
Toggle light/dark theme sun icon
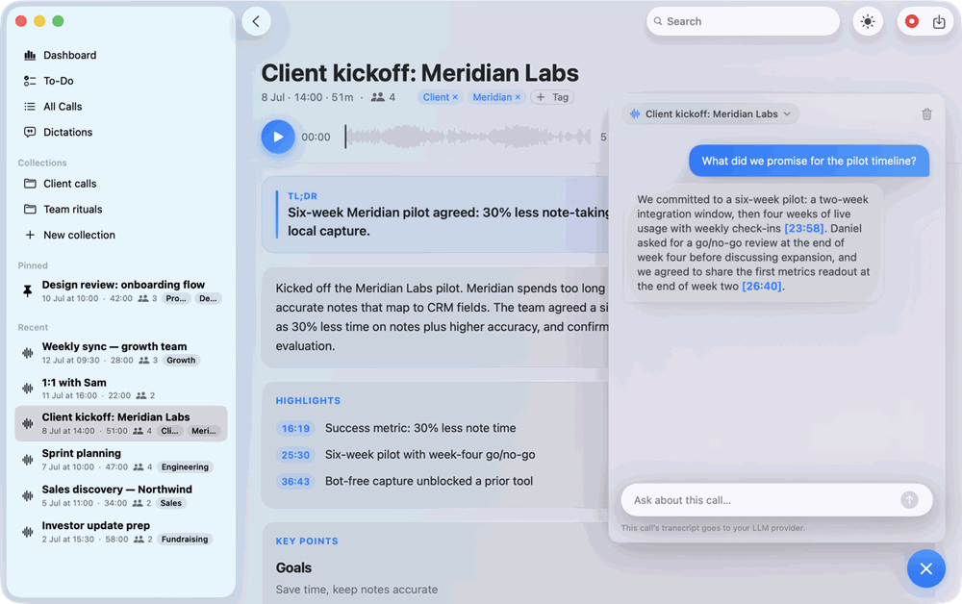tap(868, 21)
